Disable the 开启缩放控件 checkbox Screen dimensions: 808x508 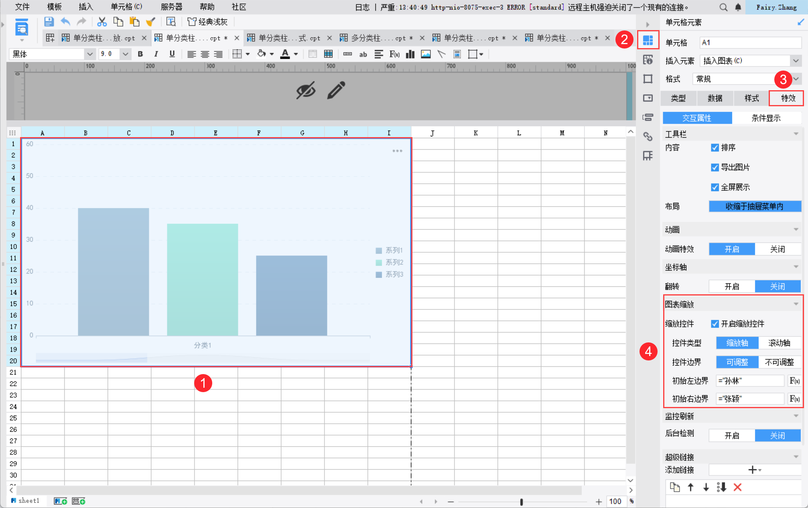coord(715,324)
